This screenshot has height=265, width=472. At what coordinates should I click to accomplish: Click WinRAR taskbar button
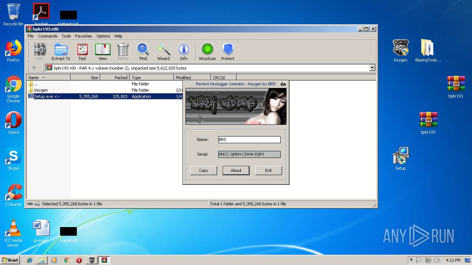(x=104, y=260)
